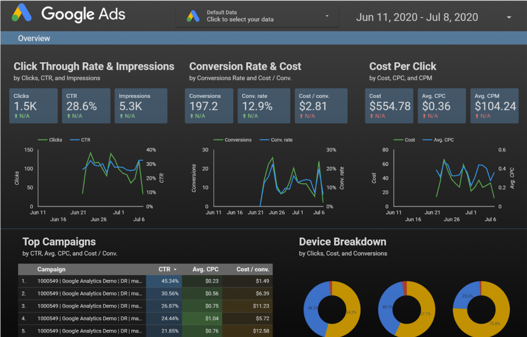This screenshot has height=337, width=527.
Task: Click the Conversion Rate & Cost heading
Action: (245, 66)
